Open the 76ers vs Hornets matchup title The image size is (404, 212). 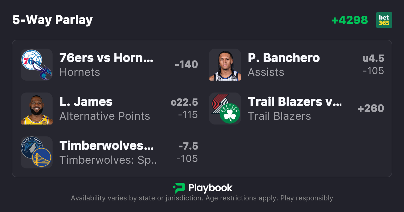click(106, 58)
